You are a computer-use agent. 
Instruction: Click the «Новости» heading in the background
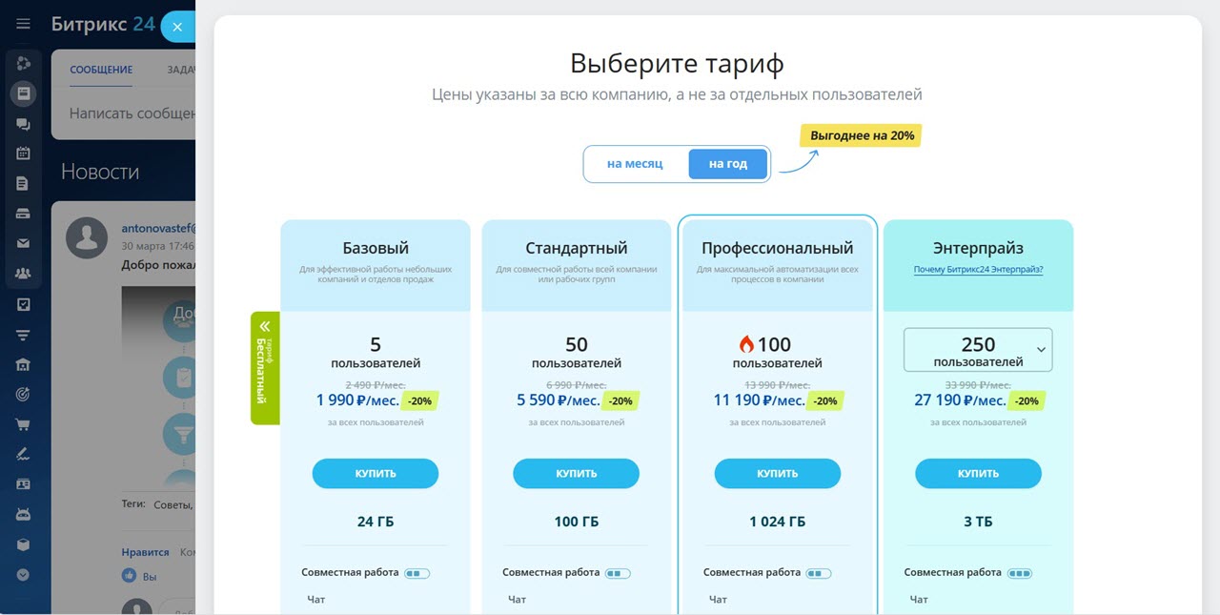click(100, 172)
